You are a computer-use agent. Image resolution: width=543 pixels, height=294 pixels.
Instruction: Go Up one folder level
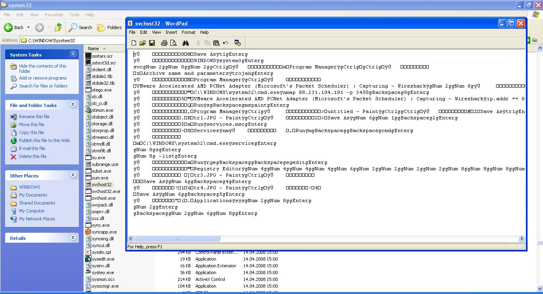pos(58,27)
